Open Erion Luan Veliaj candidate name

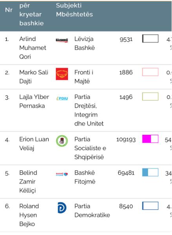(x=34, y=143)
